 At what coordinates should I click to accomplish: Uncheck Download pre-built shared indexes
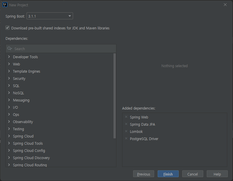coord(8,28)
